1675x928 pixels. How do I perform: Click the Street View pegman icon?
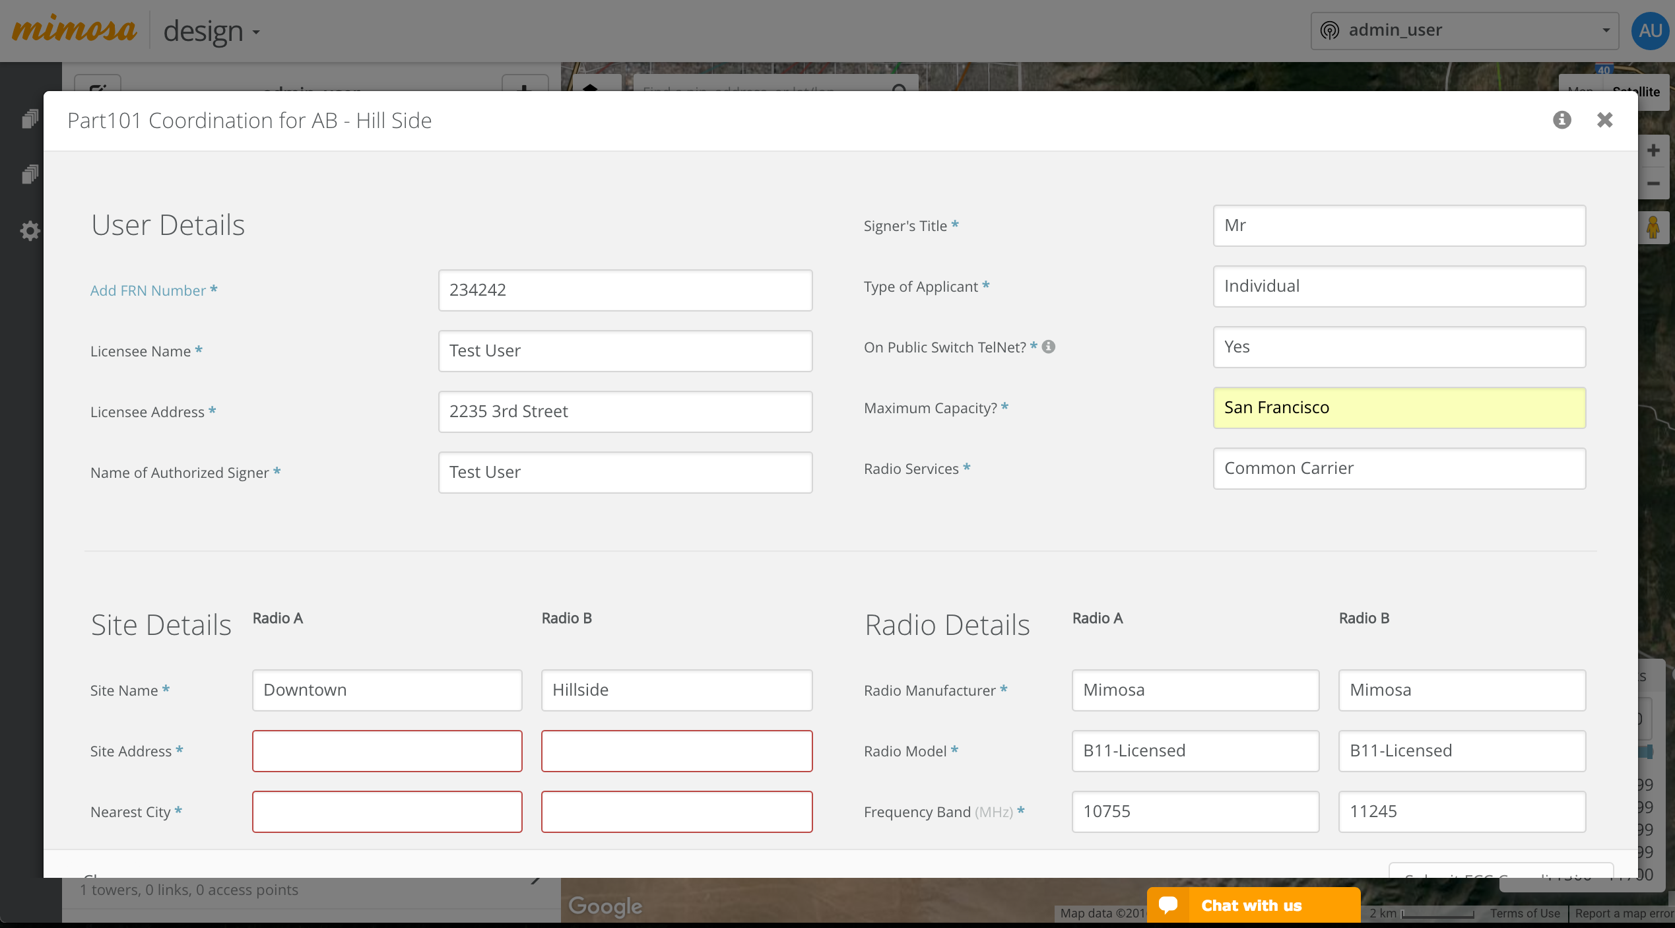pyautogui.click(x=1653, y=228)
